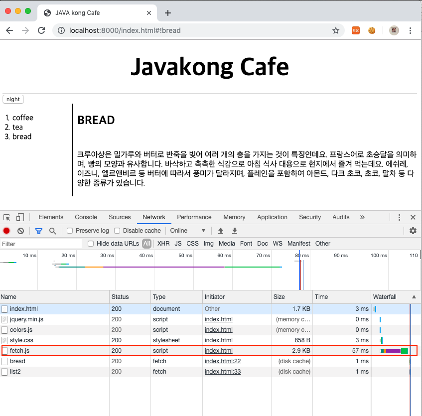Screen dimensions: 422x416
Task: Export HAR file with download arrow
Action: (235, 231)
